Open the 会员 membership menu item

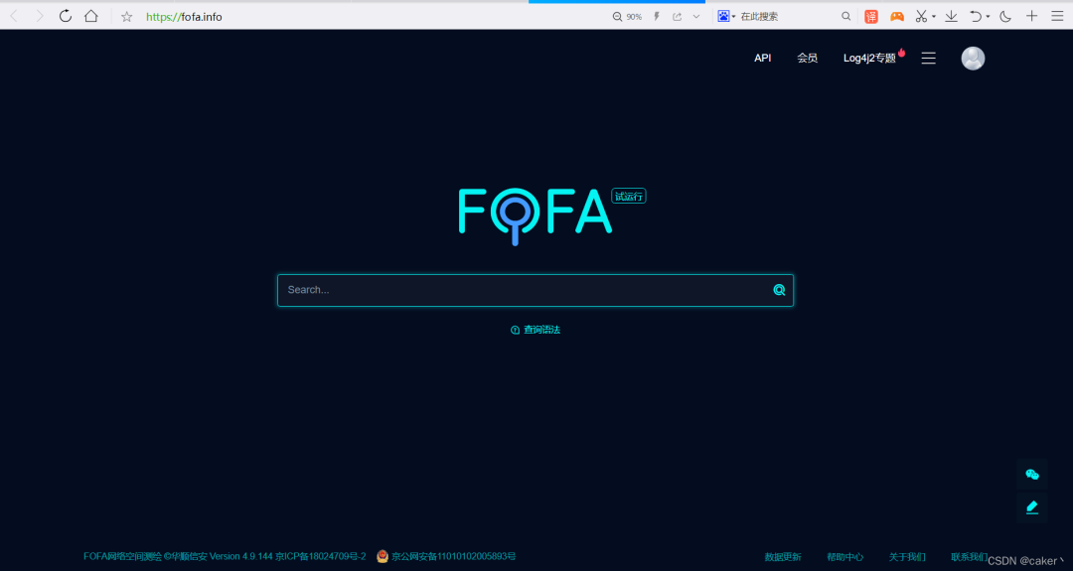tap(808, 59)
